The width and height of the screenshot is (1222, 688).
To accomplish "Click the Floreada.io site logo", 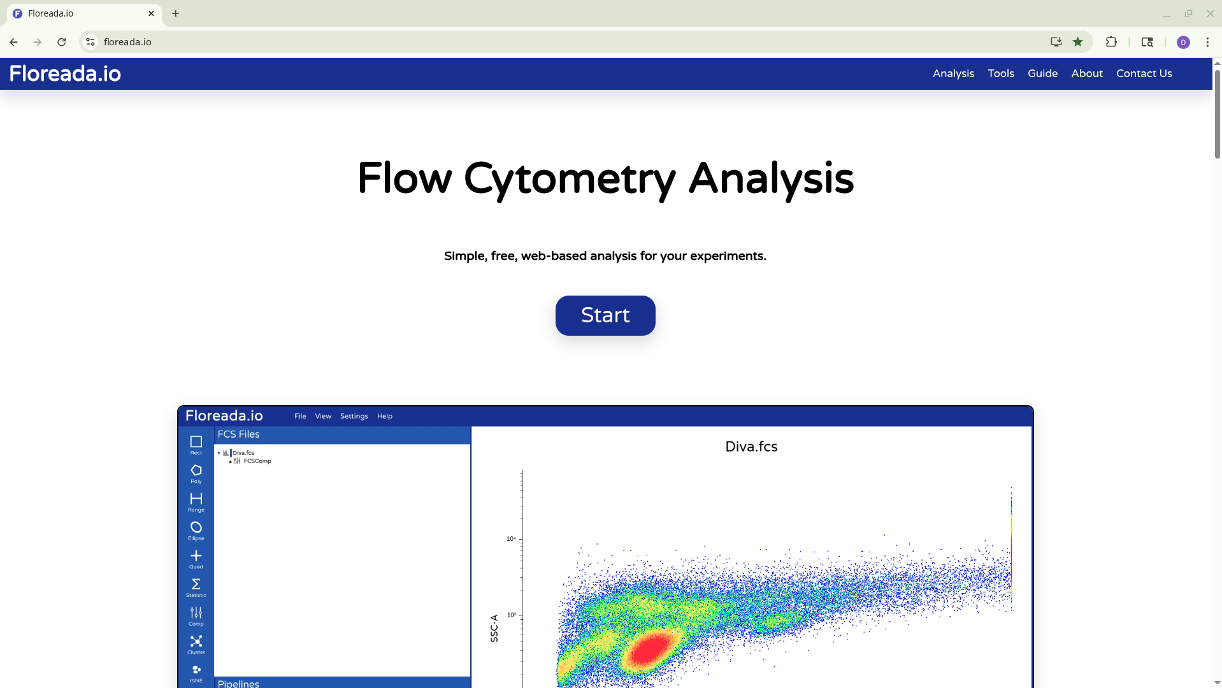I will point(65,74).
